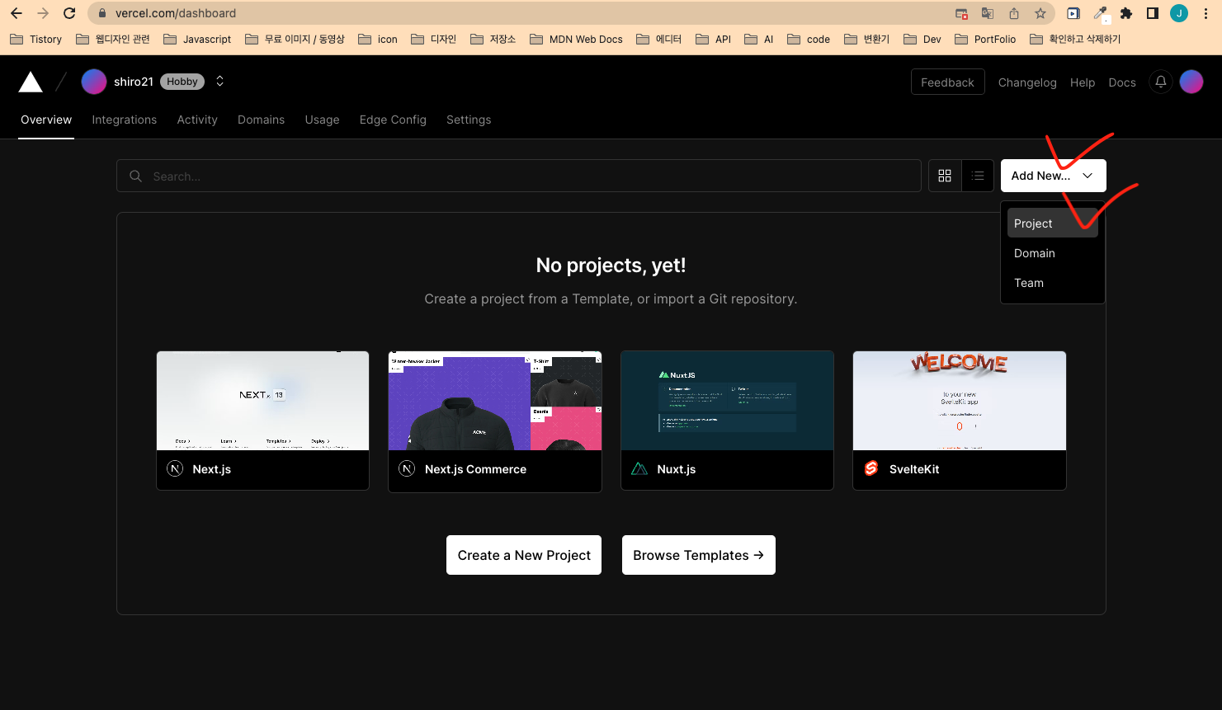Bookmark this page with the star

[1040, 13]
